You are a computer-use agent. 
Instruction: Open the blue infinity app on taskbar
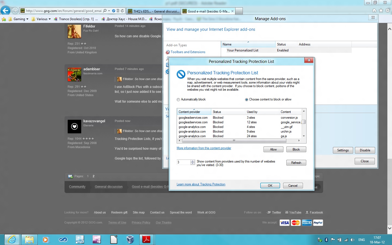pyautogui.click(x=63, y=240)
